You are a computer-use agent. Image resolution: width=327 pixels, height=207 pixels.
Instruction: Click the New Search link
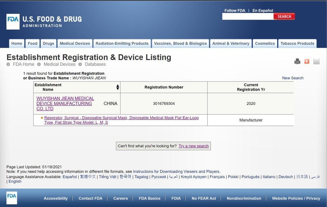[x=293, y=78]
